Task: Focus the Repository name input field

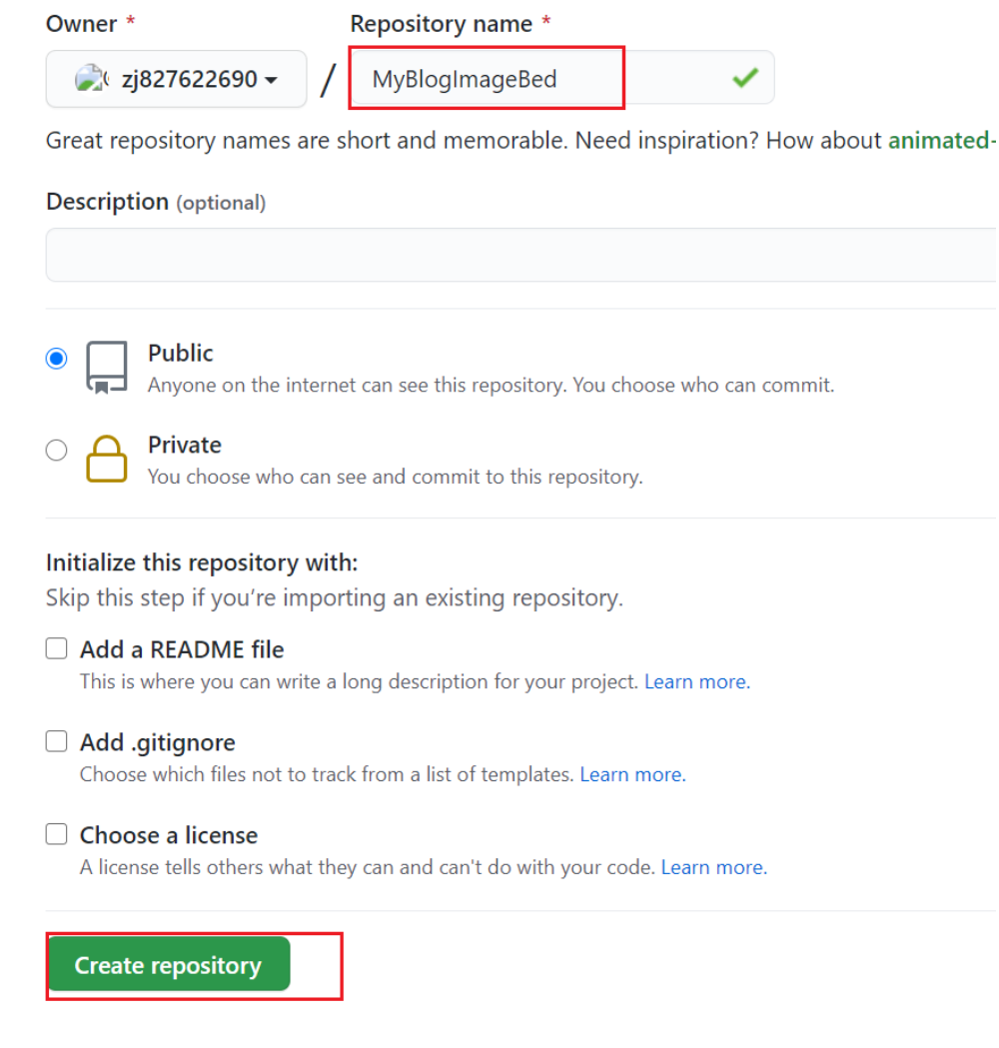Action: click(x=562, y=78)
